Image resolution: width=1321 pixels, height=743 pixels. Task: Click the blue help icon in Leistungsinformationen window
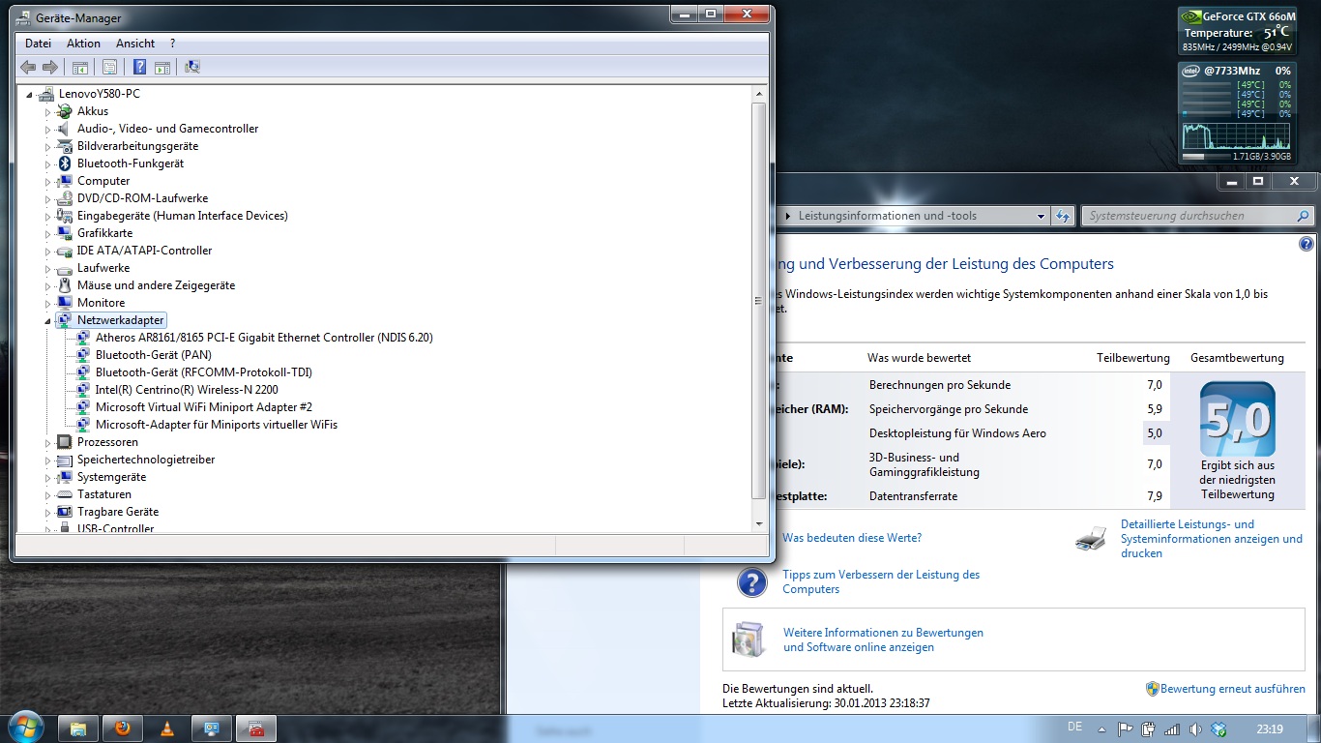click(1306, 244)
